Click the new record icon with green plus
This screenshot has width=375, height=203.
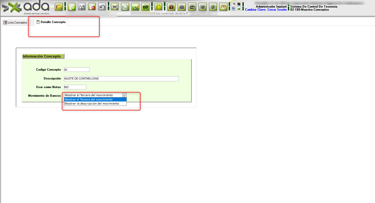tap(72, 7)
